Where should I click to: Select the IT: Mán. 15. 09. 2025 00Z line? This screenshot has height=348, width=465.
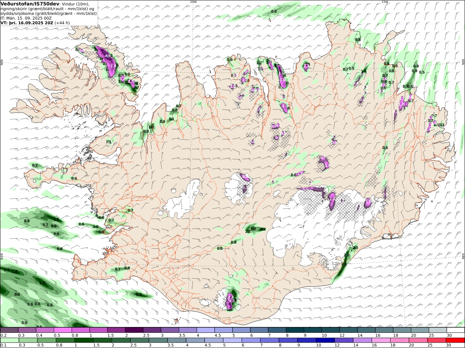tap(26, 18)
